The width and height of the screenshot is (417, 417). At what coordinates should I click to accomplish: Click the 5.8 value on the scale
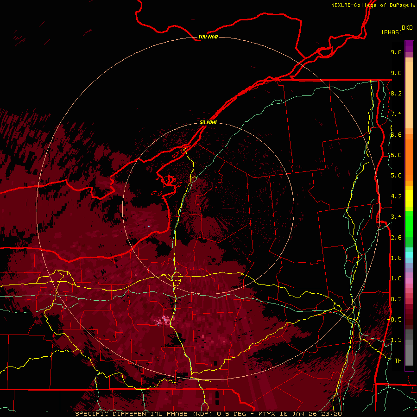coord(396,155)
